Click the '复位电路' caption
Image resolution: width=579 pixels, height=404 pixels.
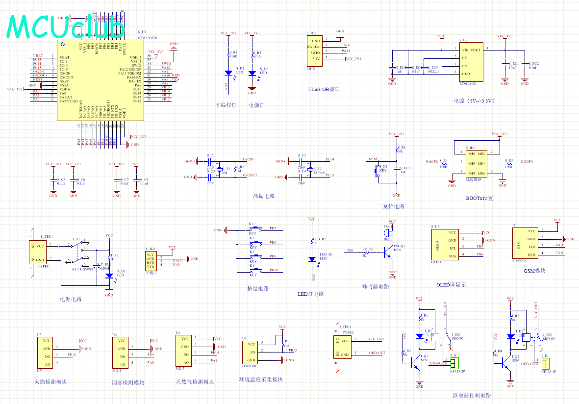[394, 206]
